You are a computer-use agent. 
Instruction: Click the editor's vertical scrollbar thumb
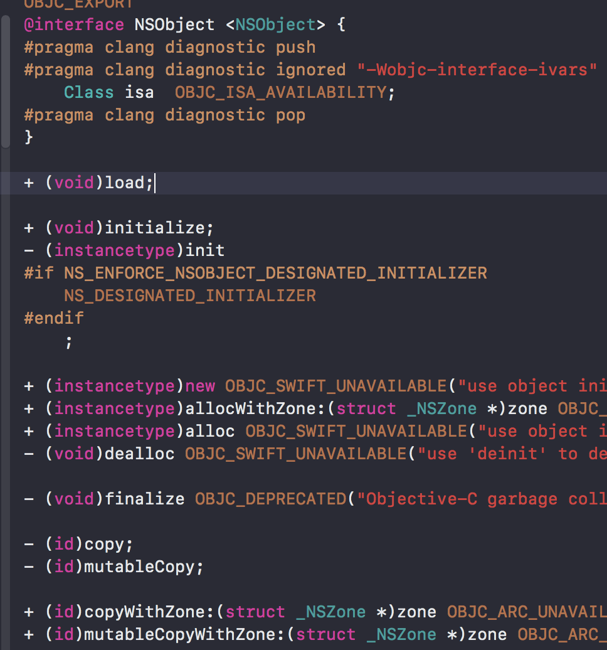pyautogui.click(x=6, y=82)
